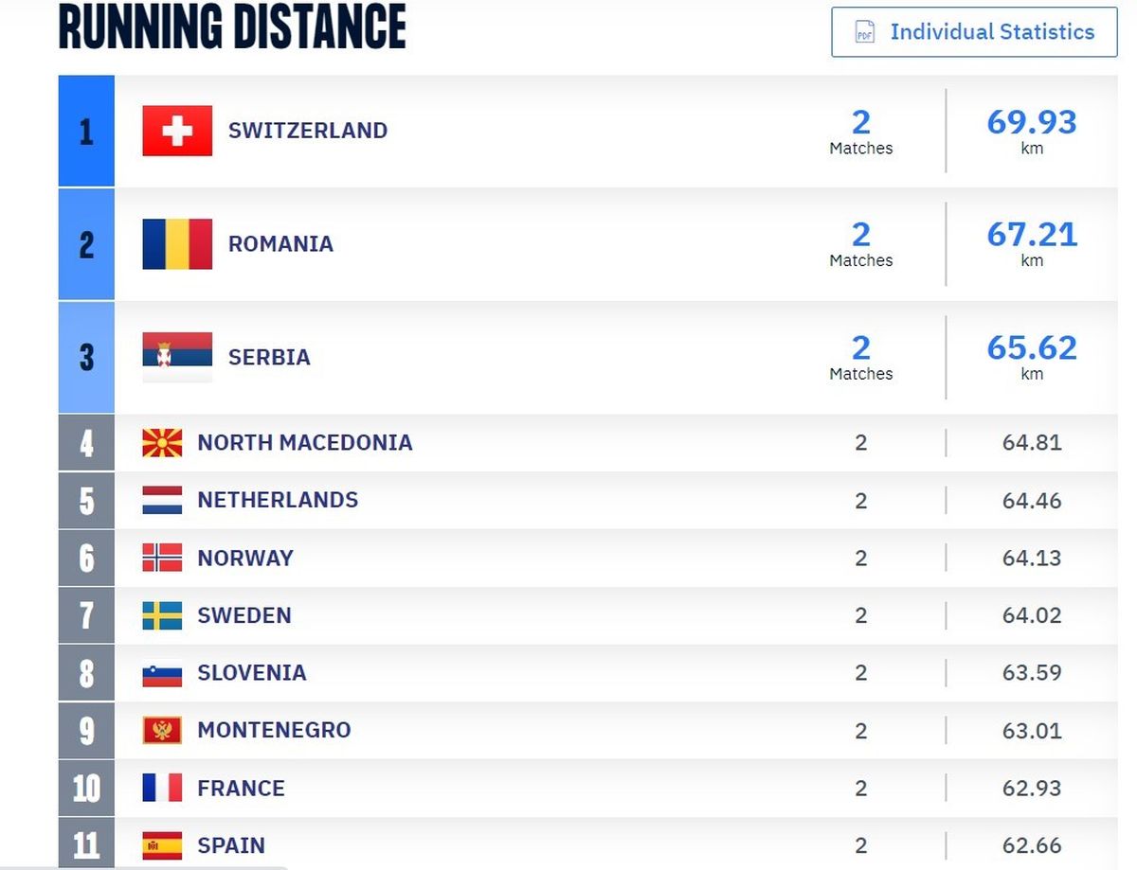Click the Netherlands flag icon
1137x870 pixels.
pos(162,500)
